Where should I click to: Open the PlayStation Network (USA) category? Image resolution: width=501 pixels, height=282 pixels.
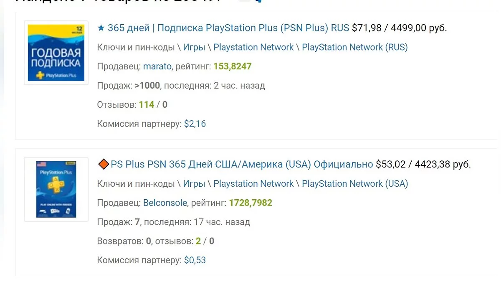coord(355,183)
